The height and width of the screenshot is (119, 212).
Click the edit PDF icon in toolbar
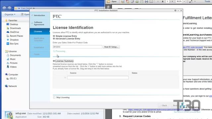tap(132, 1)
